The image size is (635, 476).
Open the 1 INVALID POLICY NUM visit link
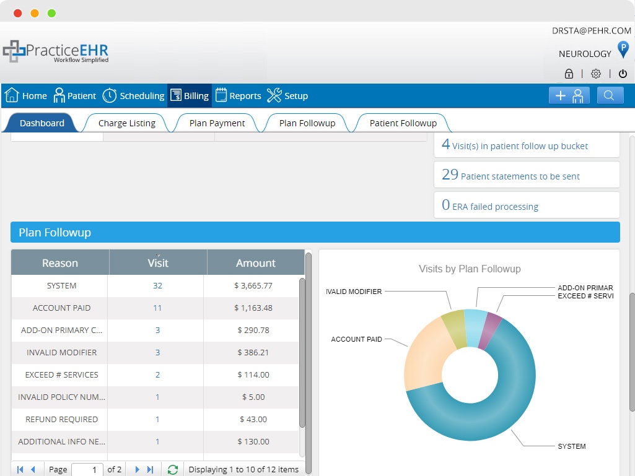pos(157,397)
